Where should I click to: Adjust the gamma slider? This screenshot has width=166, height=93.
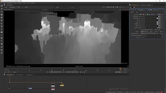[x=151, y=28]
